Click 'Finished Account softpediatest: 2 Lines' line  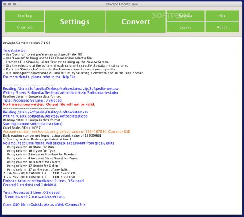tap(44, 181)
